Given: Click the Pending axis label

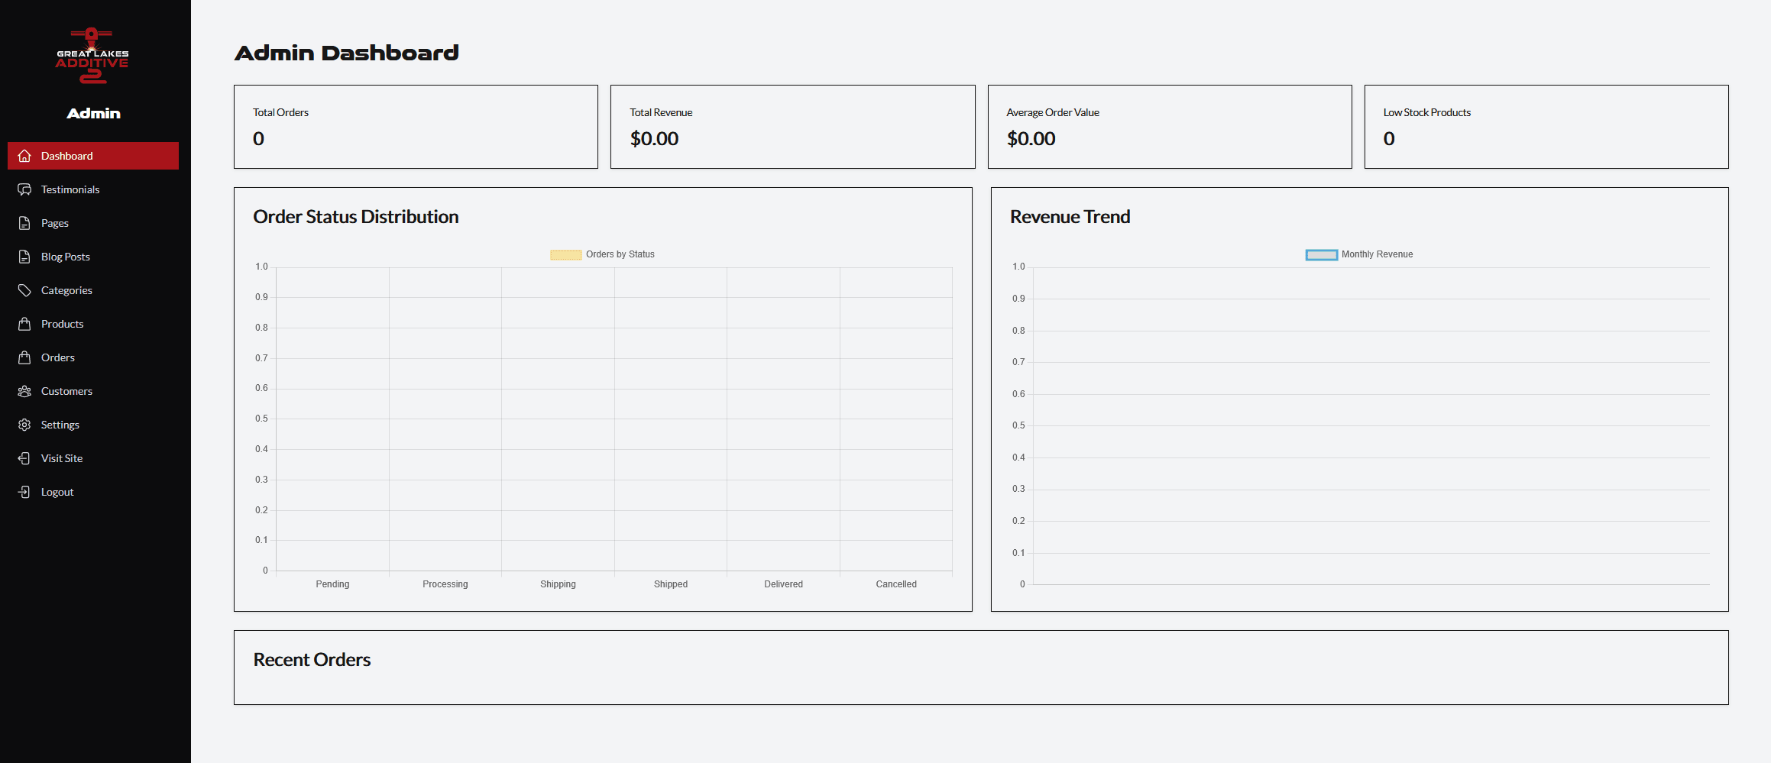Looking at the screenshot, I should [x=332, y=584].
